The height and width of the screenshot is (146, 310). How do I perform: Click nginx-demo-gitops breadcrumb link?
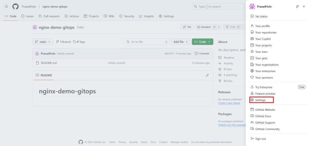(55, 7)
